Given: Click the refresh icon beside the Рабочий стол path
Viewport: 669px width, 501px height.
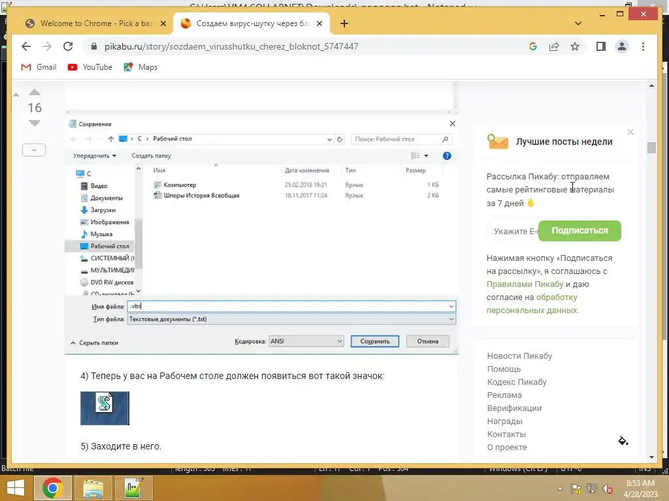Looking at the screenshot, I should [340, 140].
